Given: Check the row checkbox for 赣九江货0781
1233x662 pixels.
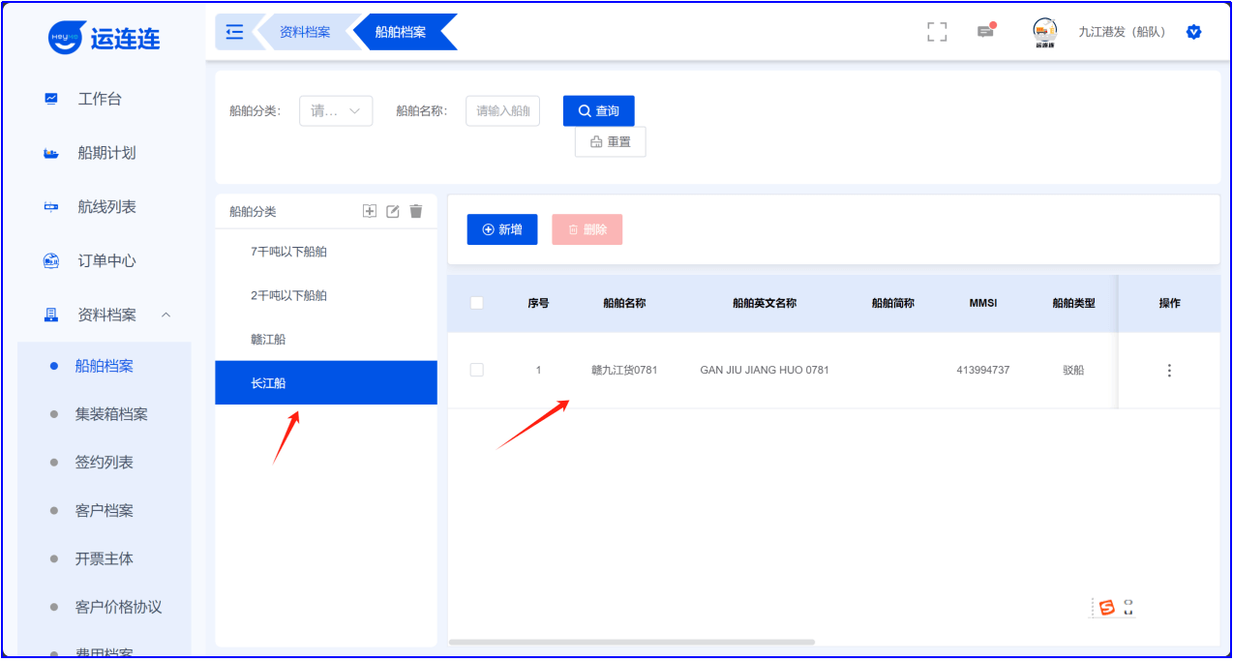Looking at the screenshot, I should 476,370.
